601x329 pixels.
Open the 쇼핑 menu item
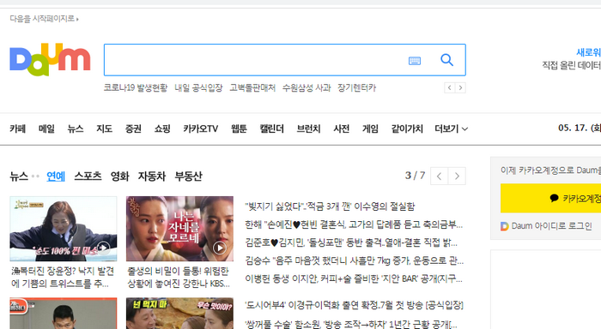click(x=162, y=129)
